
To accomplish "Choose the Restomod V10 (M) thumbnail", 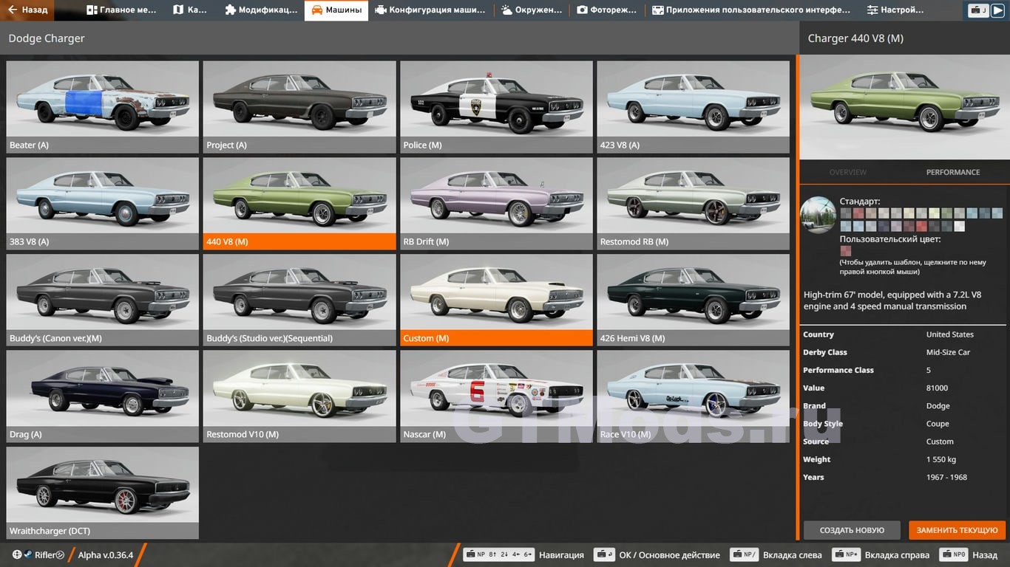I will tap(299, 396).
